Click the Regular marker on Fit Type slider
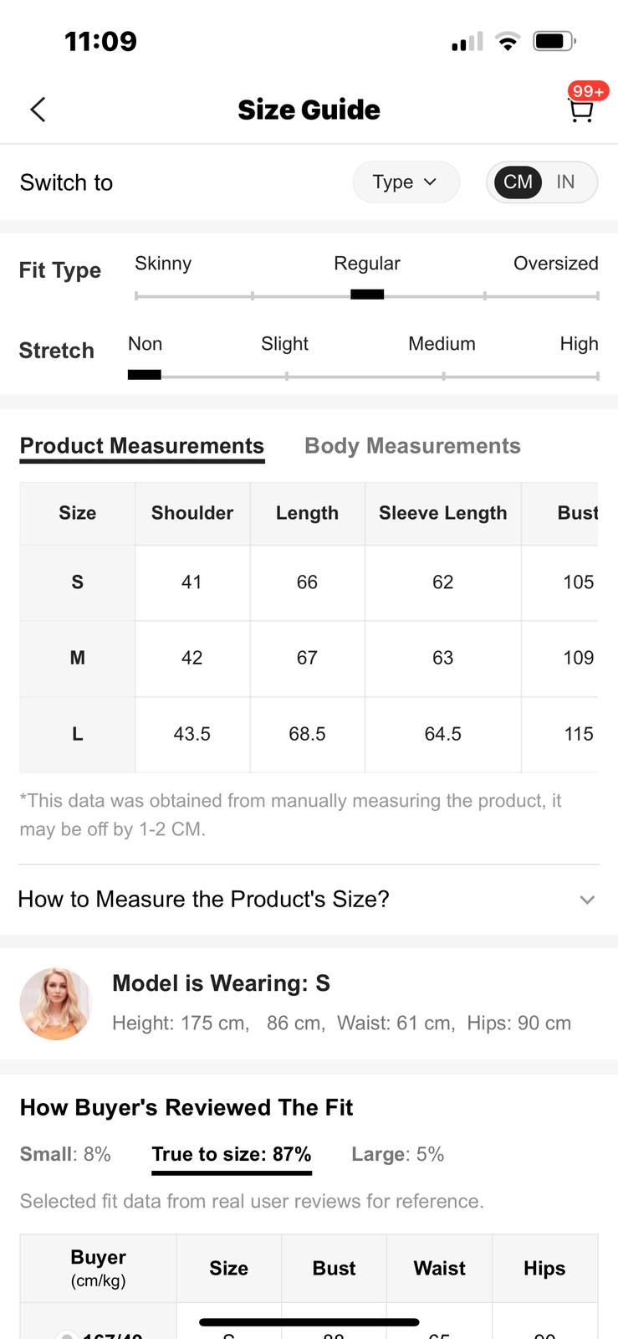The height and width of the screenshot is (1339, 618). tap(367, 295)
